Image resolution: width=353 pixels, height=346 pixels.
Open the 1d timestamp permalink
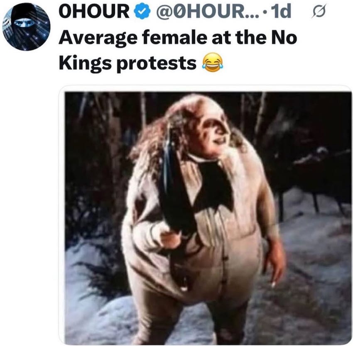281,12
